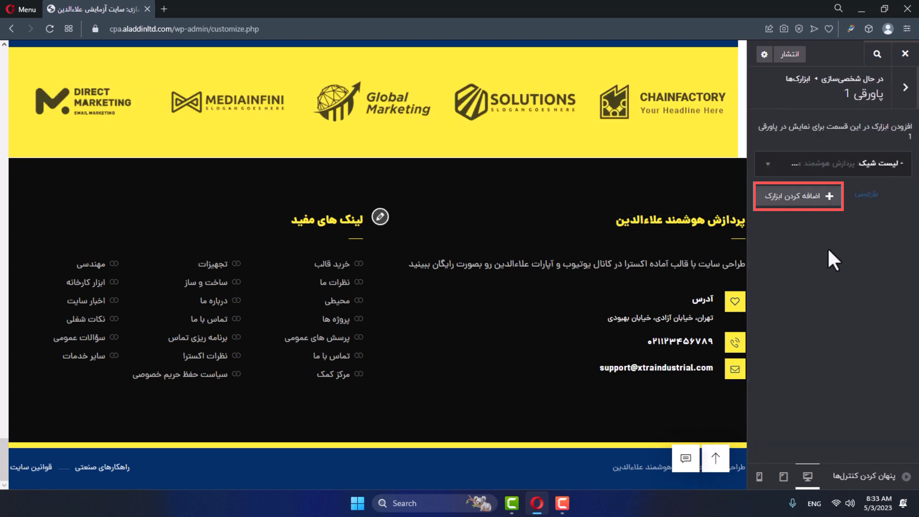This screenshot has height=517, width=919.
Task: Open the chat comment button in footer
Action: click(686, 458)
